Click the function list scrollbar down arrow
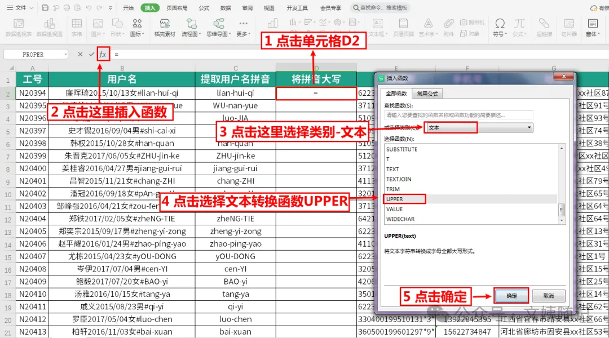The width and height of the screenshot is (609, 338). pyautogui.click(x=562, y=220)
